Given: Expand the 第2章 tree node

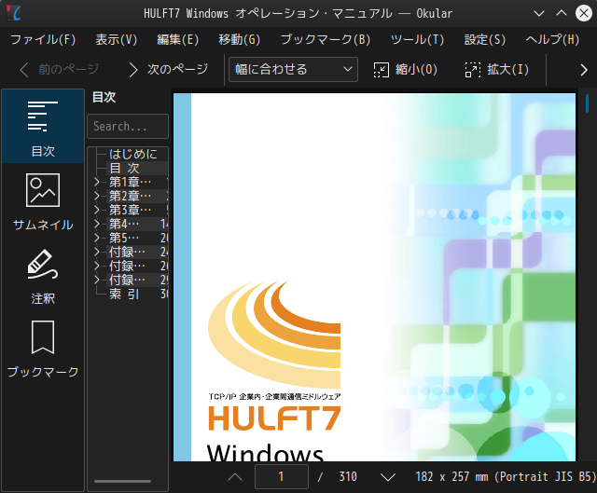Looking at the screenshot, I should 97,196.
